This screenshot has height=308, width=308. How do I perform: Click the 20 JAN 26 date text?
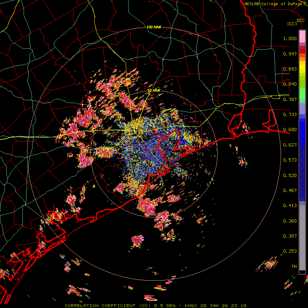(x=214, y=306)
